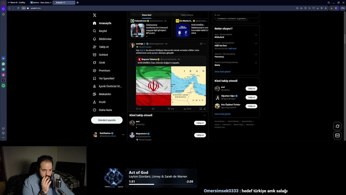Open Bildirimler notifications page
This screenshot has width=346, height=195.
pyautogui.click(x=102, y=39)
